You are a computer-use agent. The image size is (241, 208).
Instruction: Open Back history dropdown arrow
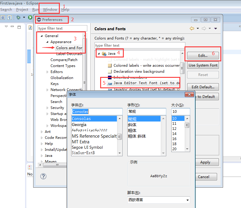click(x=198, y=28)
